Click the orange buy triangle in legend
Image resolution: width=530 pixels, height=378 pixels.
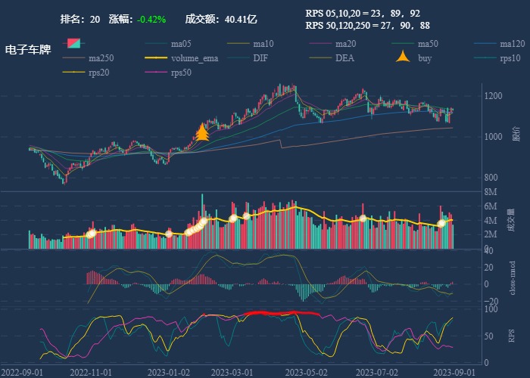pos(404,57)
